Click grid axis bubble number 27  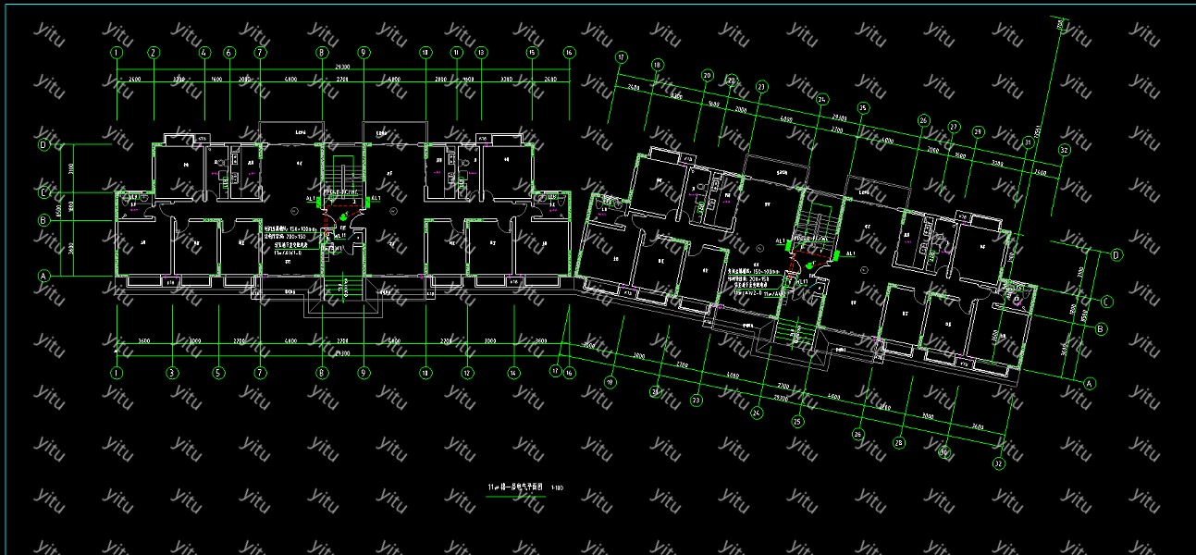pos(954,127)
